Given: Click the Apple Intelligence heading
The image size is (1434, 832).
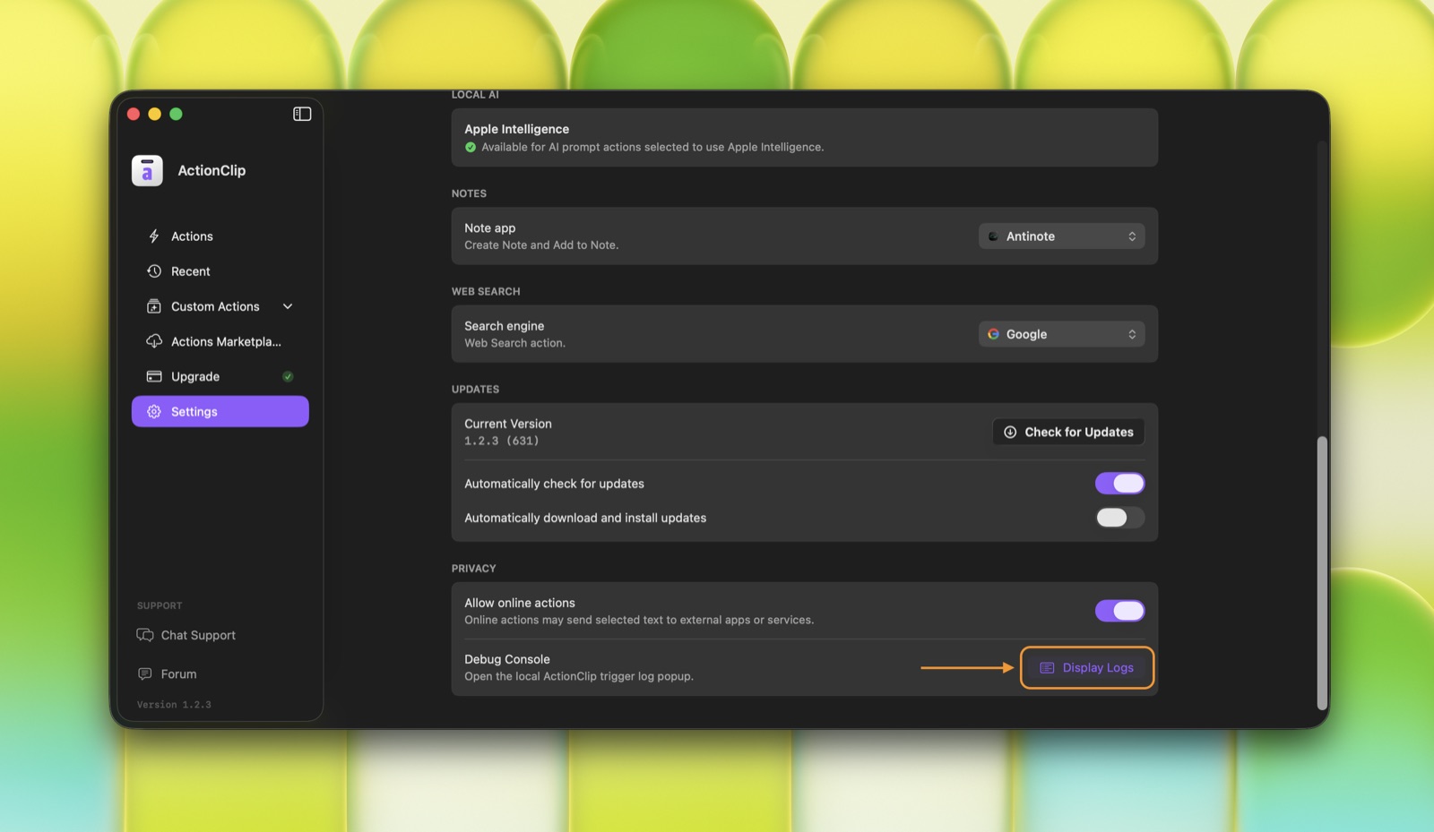Looking at the screenshot, I should tap(516, 129).
